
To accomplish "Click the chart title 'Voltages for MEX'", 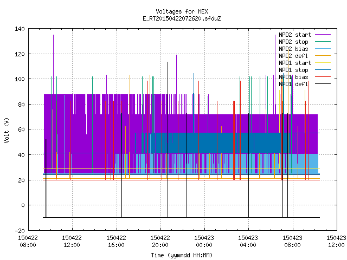I will (x=182, y=11).
